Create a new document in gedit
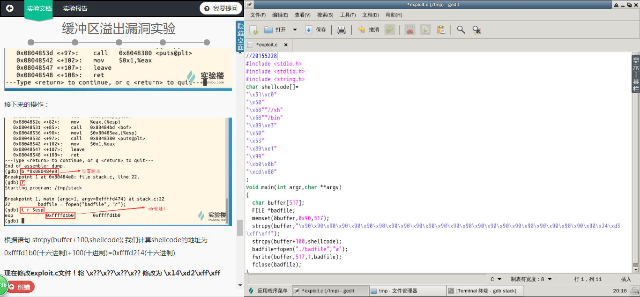 pyautogui.click(x=253, y=30)
